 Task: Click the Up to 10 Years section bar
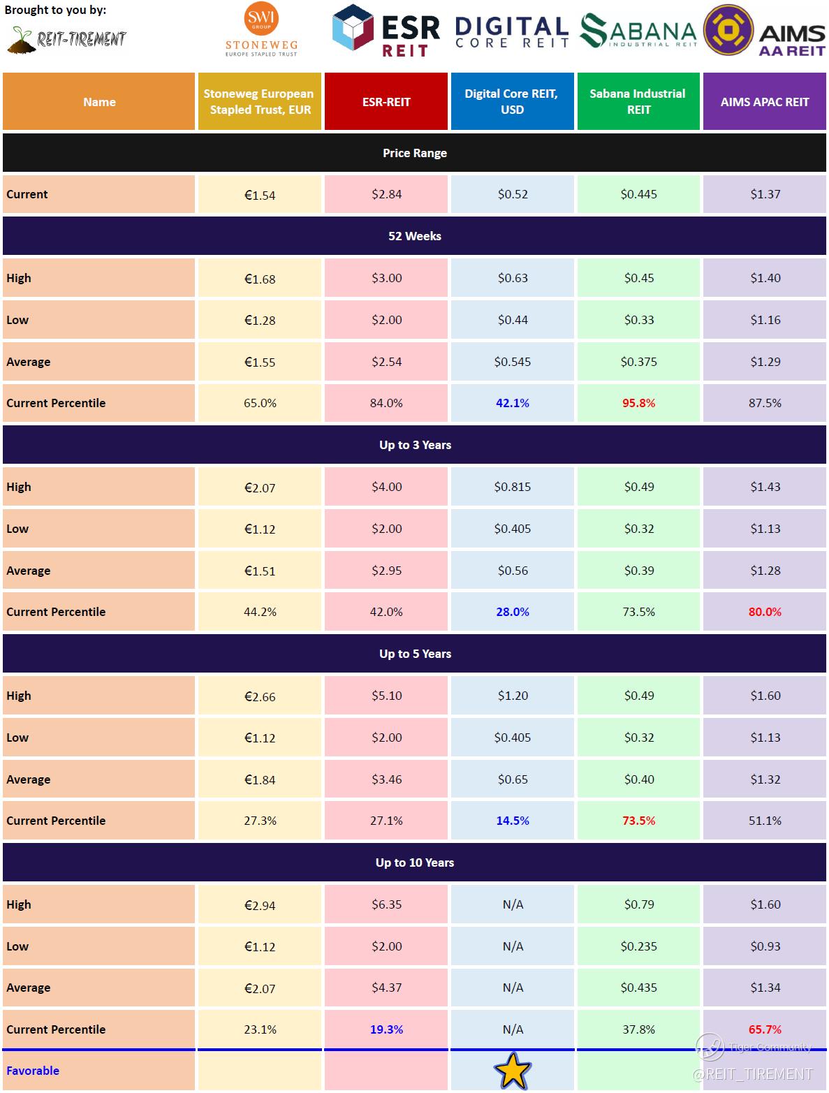pos(414,863)
